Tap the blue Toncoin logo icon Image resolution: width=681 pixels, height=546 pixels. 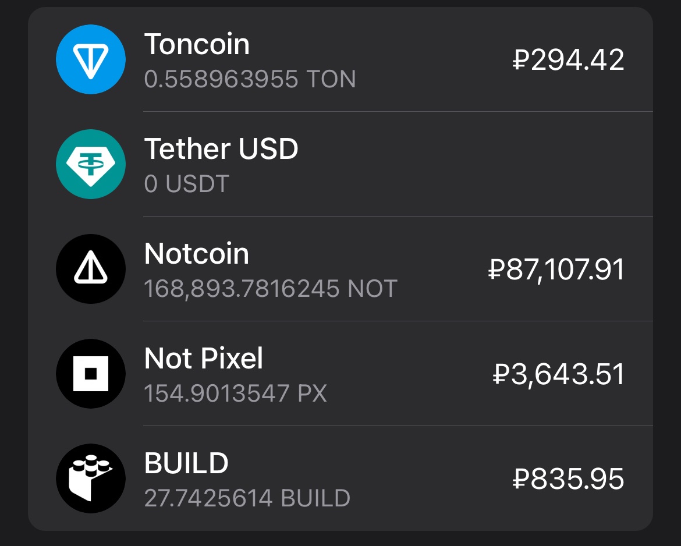click(x=90, y=59)
